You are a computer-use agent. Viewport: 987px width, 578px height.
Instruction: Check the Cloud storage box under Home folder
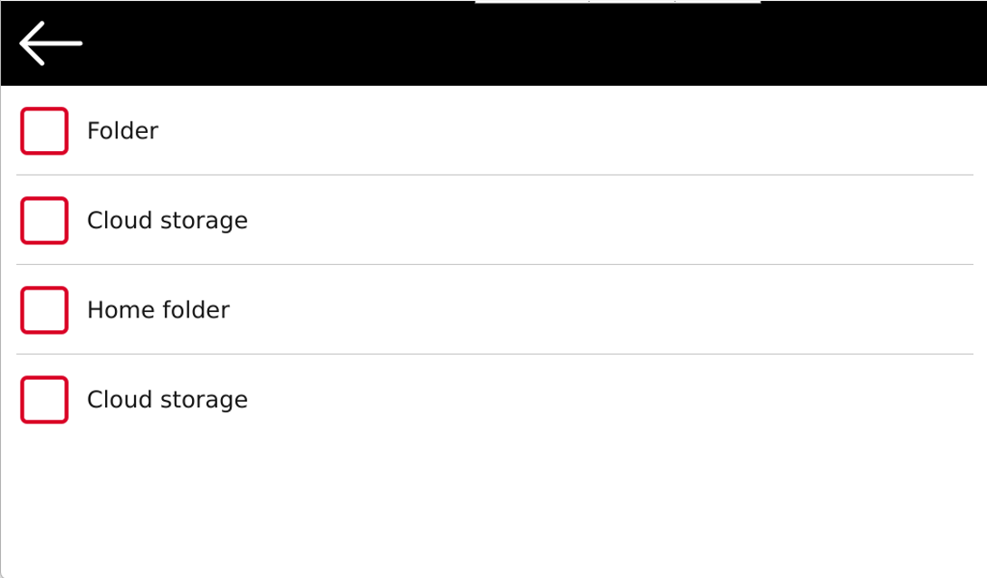tap(44, 400)
